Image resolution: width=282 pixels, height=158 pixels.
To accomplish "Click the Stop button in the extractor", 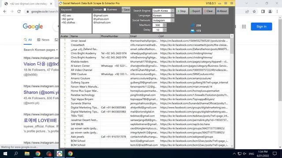I will pos(182,11).
